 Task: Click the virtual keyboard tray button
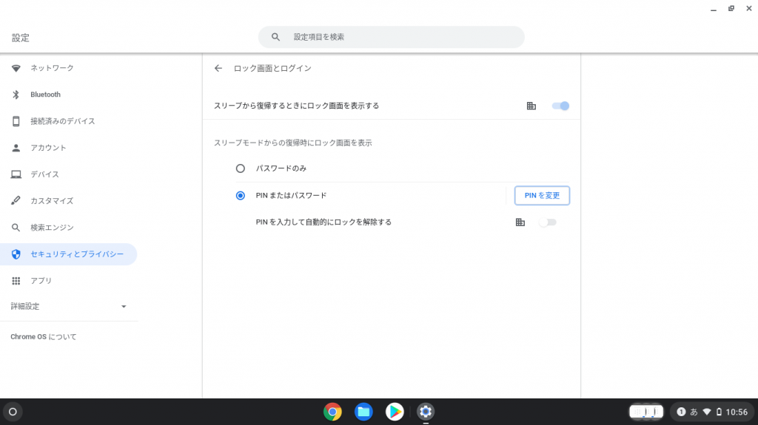pos(646,412)
